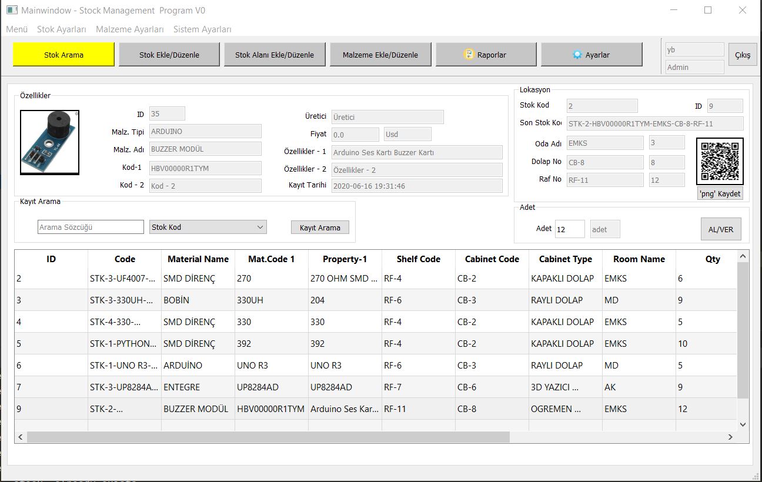
Task: Select the BUZZER MODÜL table row
Action: tap(195, 409)
